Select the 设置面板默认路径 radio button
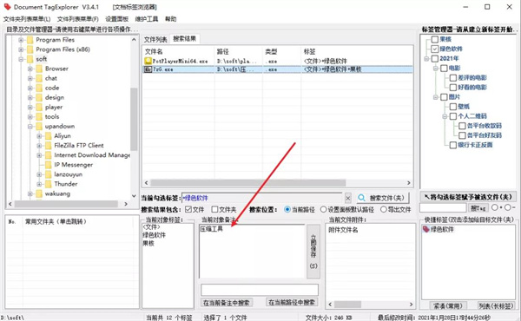The width and height of the screenshot is (521, 321). (323, 209)
